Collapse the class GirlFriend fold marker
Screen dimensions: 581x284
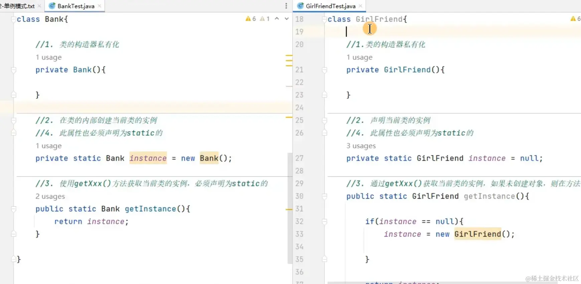click(324, 19)
